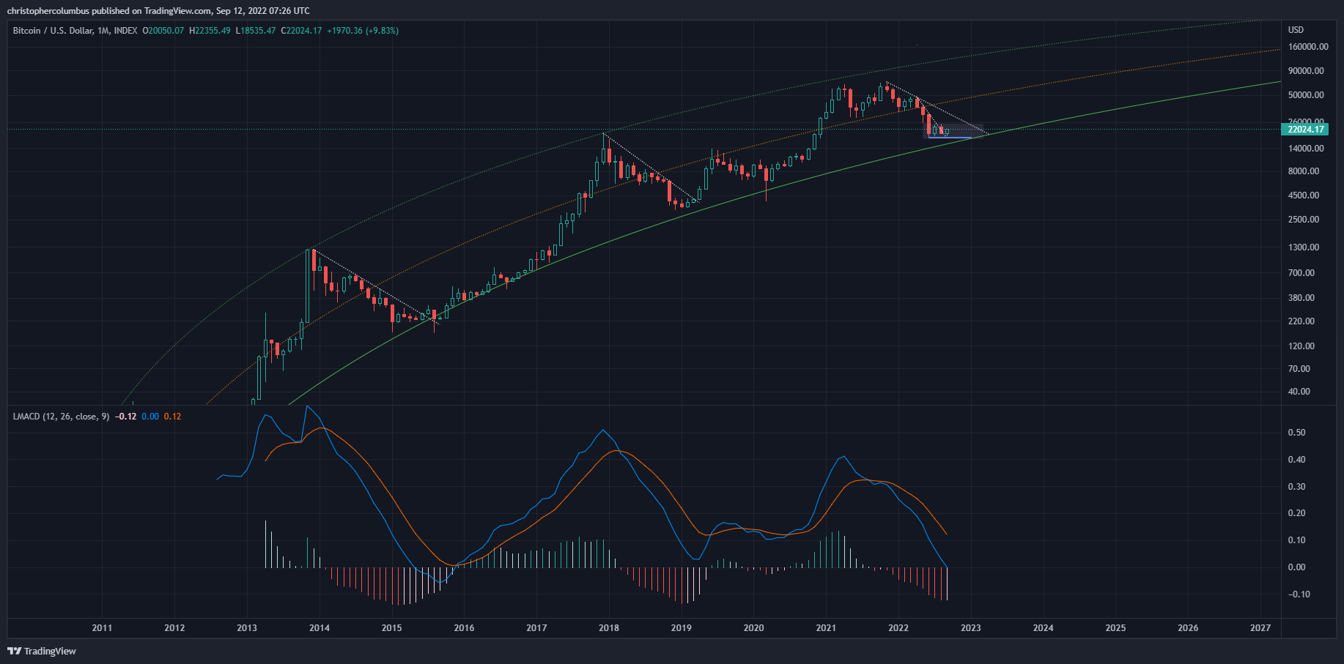Click the 0.50 level on LMACD scale
Screen dimensions: 1344x664
[x=1296, y=433]
